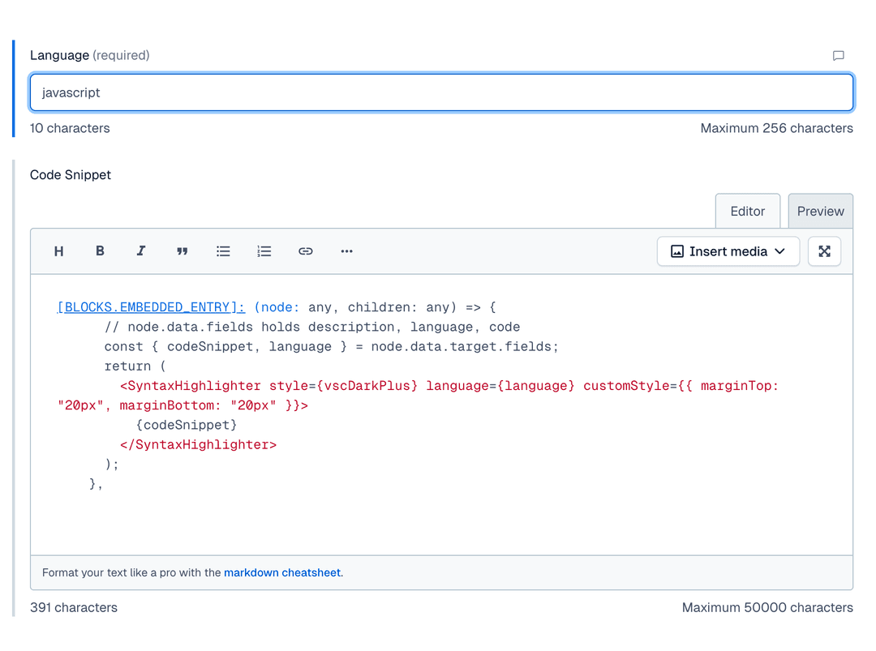Expand editor to fullscreen
This screenshot has width=876, height=651.
pyautogui.click(x=824, y=251)
